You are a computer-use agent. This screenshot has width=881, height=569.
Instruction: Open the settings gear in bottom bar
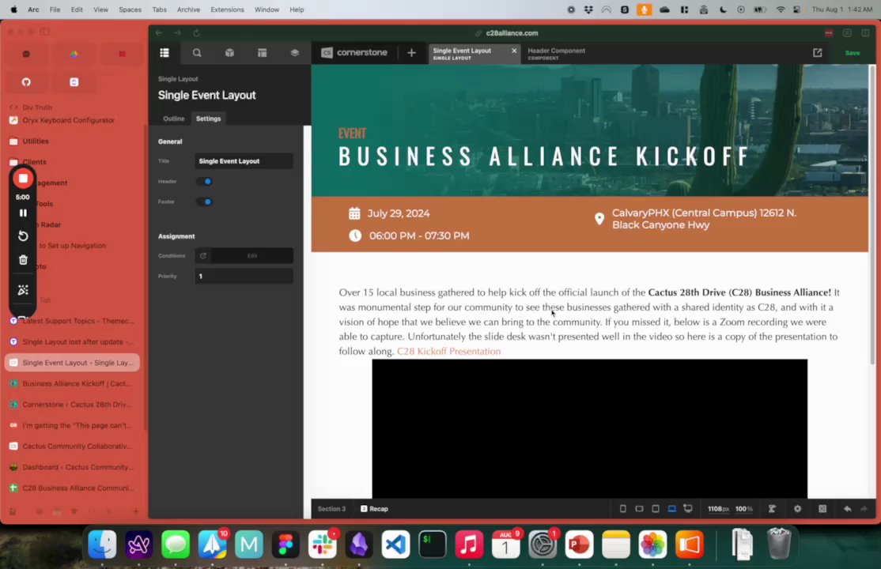point(797,509)
